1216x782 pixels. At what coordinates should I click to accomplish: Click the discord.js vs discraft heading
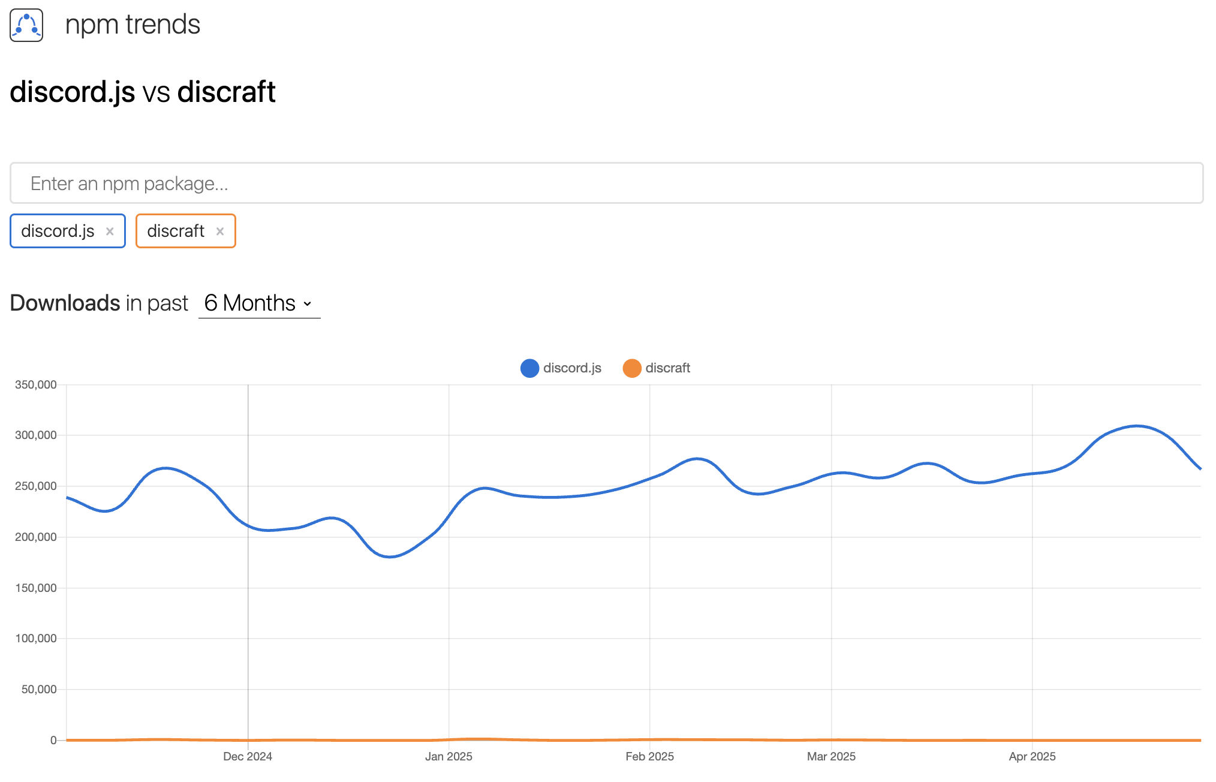tap(143, 92)
